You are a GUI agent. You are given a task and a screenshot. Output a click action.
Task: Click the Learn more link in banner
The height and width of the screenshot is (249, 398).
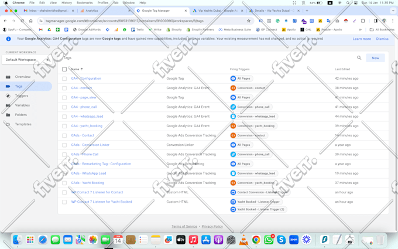point(362,39)
